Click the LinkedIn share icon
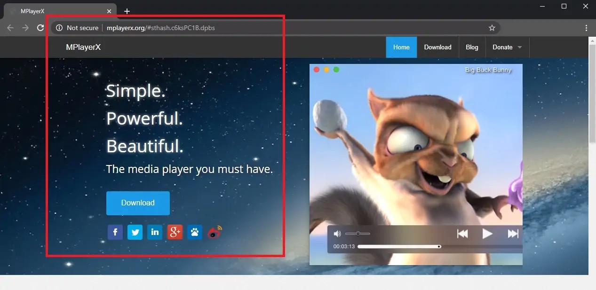This screenshot has width=596, height=290. coord(155,232)
